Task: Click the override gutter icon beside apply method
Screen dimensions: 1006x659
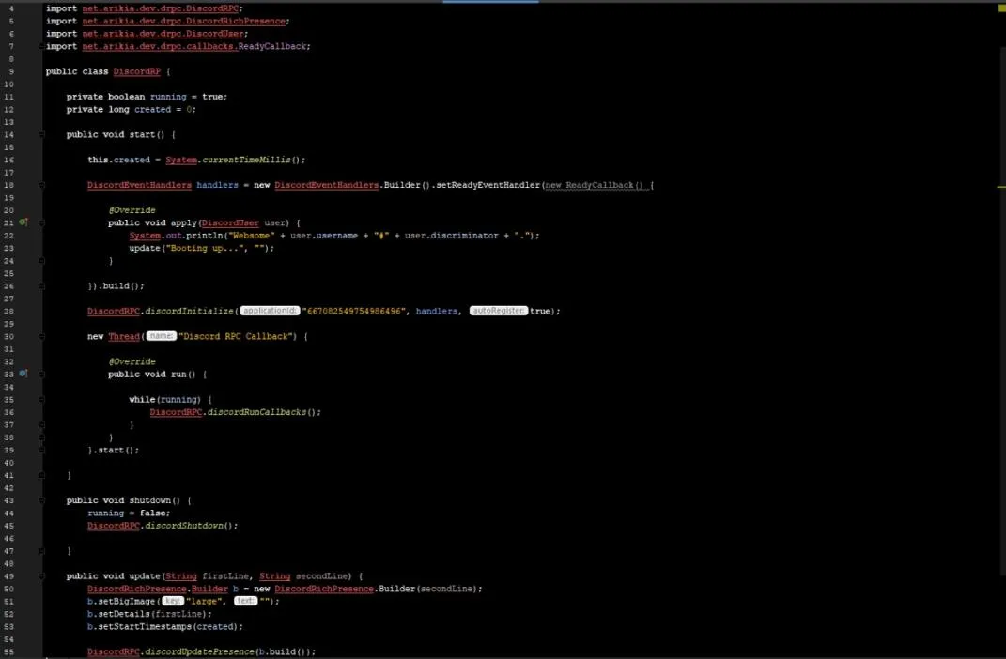Action: pos(23,222)
